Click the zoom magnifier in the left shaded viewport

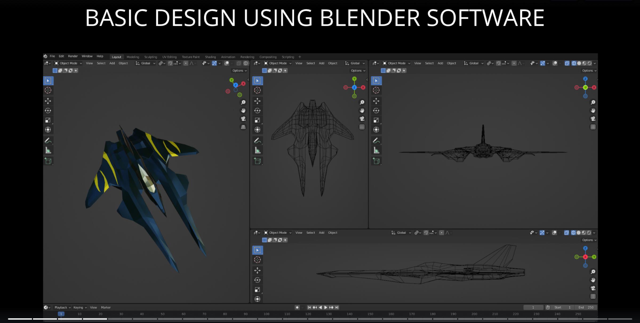pos(243,102)
